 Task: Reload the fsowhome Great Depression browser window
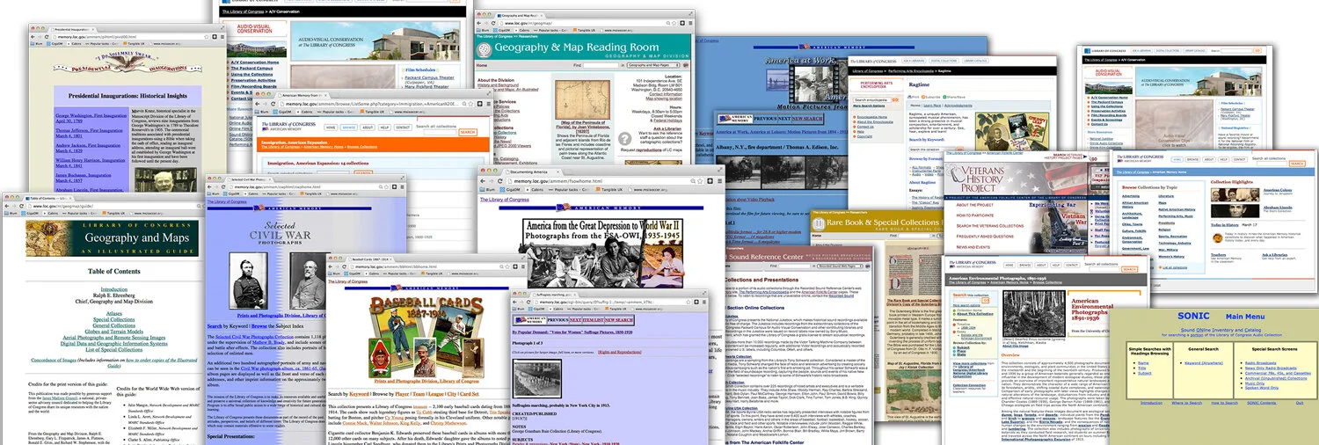pos(499,181)
